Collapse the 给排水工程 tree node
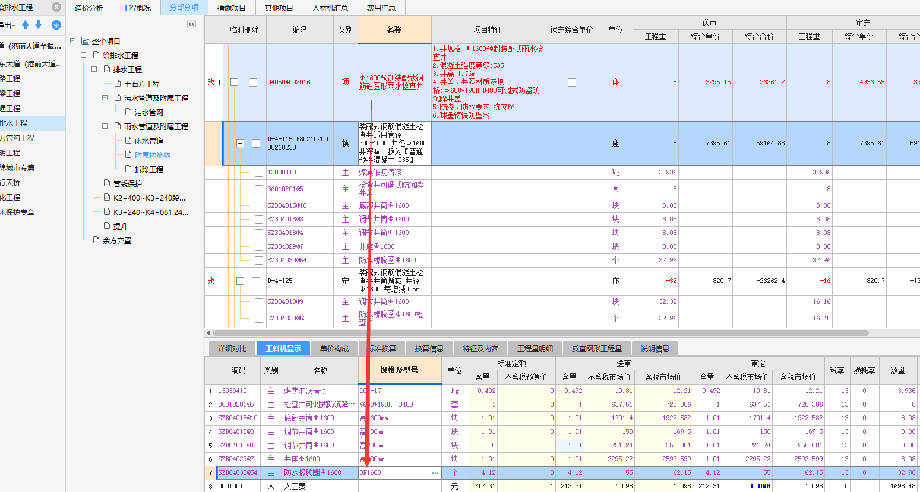Viewport: 920px width, 492px height. click(84, 55)
